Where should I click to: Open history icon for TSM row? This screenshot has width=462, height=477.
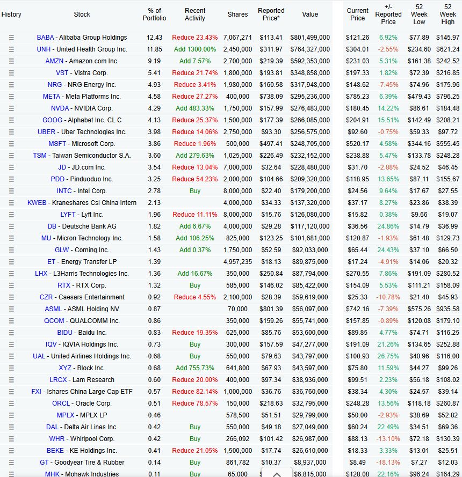tap(12, 156)
